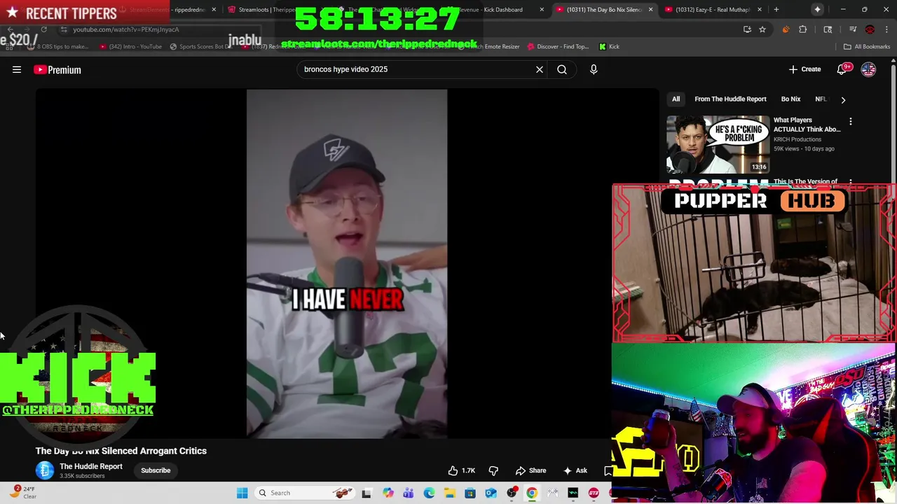Select the Bo Nix filter chip
Viewport: 897px width, 504px height.
(790, 99)
